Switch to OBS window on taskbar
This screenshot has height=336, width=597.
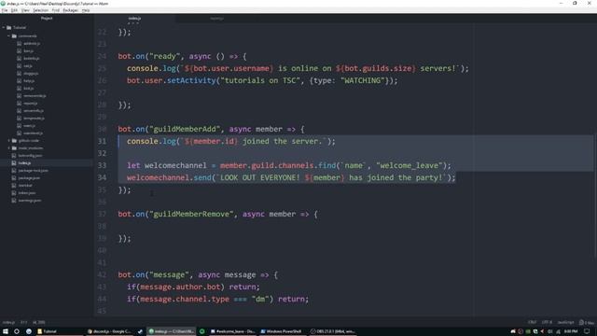click(332, 331)
